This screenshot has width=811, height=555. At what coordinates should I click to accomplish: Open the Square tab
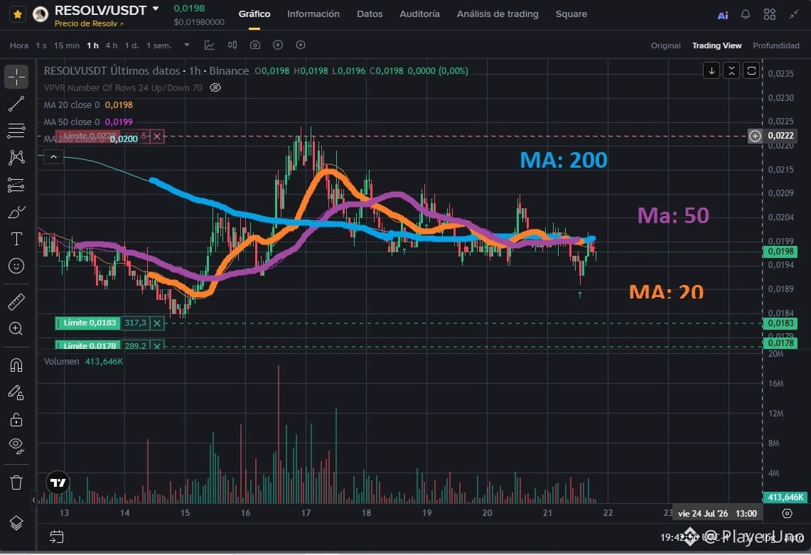point(571,14)
